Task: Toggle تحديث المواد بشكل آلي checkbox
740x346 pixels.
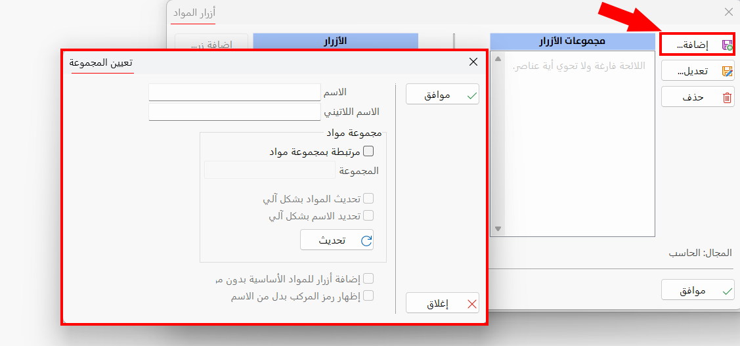Action: tap(368, 198)
